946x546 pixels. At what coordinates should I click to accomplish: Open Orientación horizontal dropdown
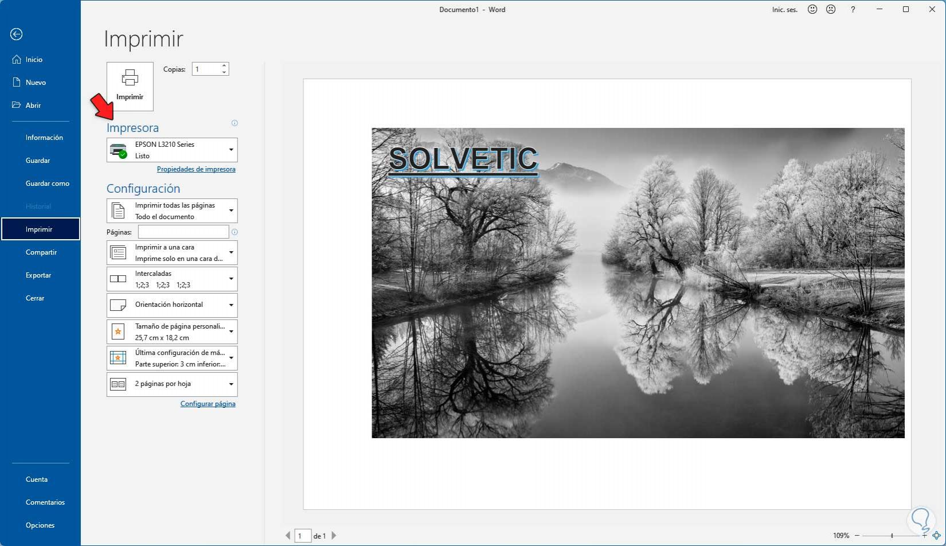(x=172, y=305)
